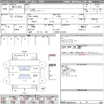This screenshot has height=104, width=104.
Task: Click the check date 2021/10/24 field
Action: [71, 102]
